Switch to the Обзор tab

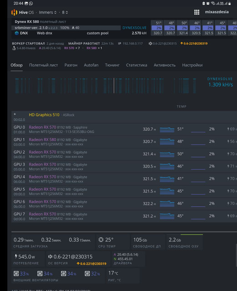coord(16,65)
